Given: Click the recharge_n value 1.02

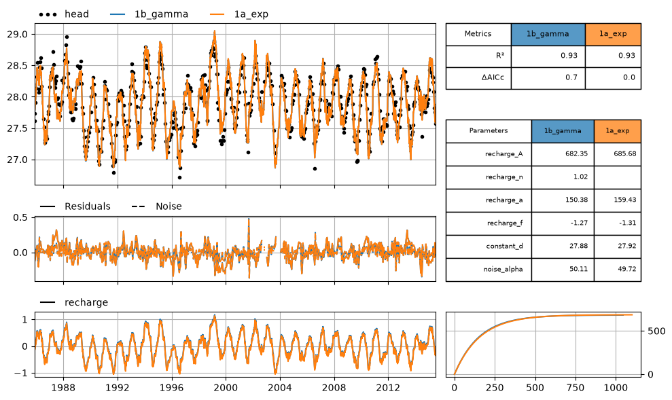Looking at the screenshot, I should pyautogui.click(x=580, y=177).
